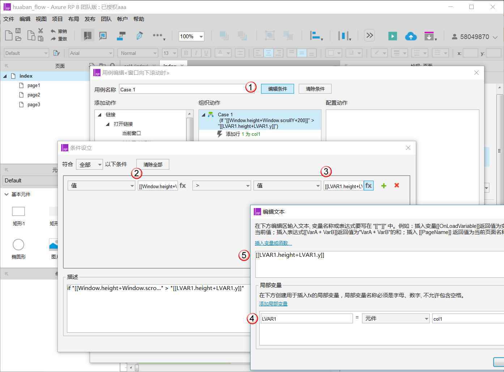Select page1 in the page tree
Image resolution: width=504 pixels, height=372 pixels.
click(34, 86)
